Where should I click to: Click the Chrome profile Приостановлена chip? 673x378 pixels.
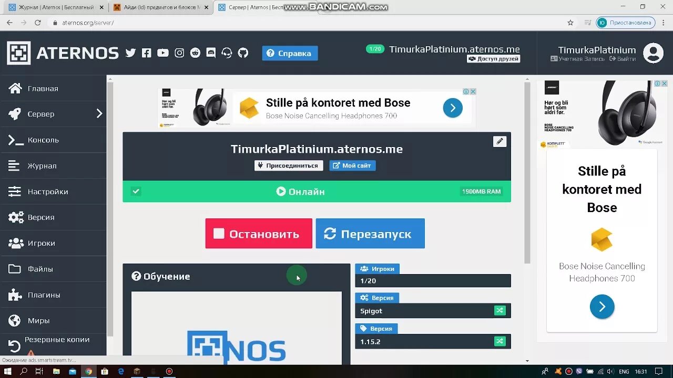(x=626, y=23)
